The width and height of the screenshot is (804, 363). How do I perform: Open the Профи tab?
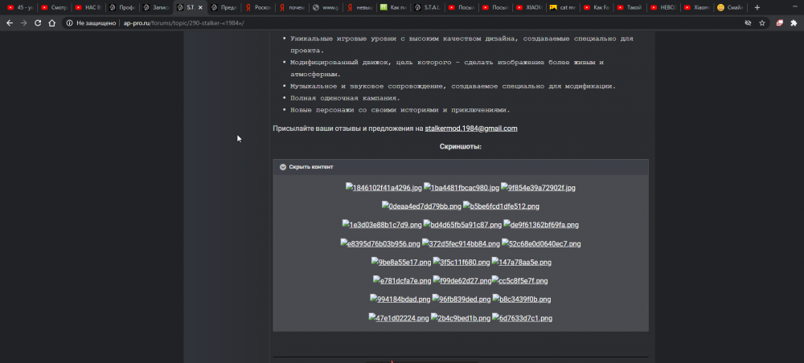click(122, 8)
